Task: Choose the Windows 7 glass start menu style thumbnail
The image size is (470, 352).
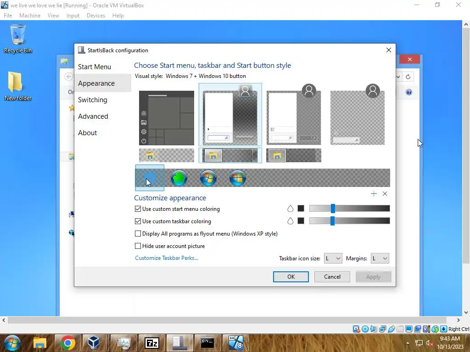Action: (230, 115)
